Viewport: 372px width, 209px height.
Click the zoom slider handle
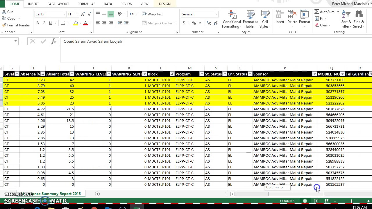[x=351, y=201]
